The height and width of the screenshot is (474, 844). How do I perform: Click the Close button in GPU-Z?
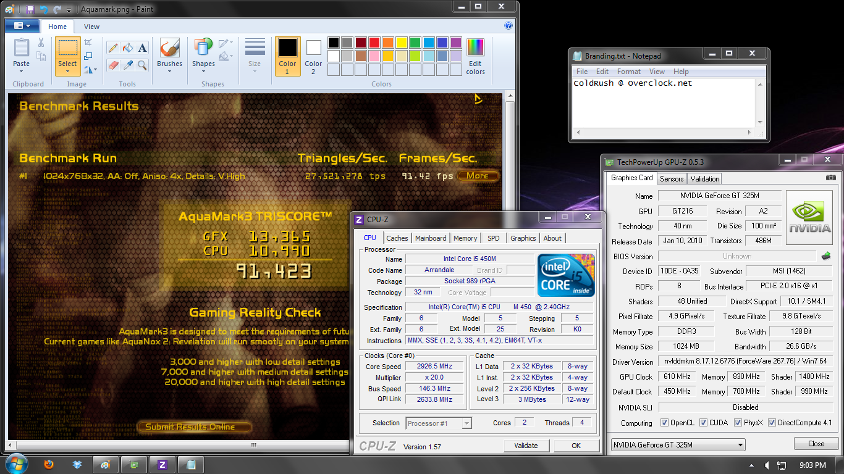(x=816, y=444)
